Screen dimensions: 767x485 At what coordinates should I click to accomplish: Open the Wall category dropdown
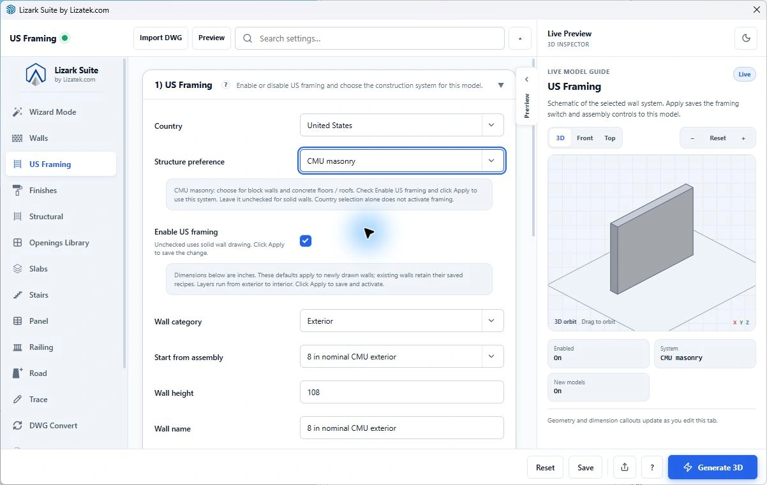[402, 321]
